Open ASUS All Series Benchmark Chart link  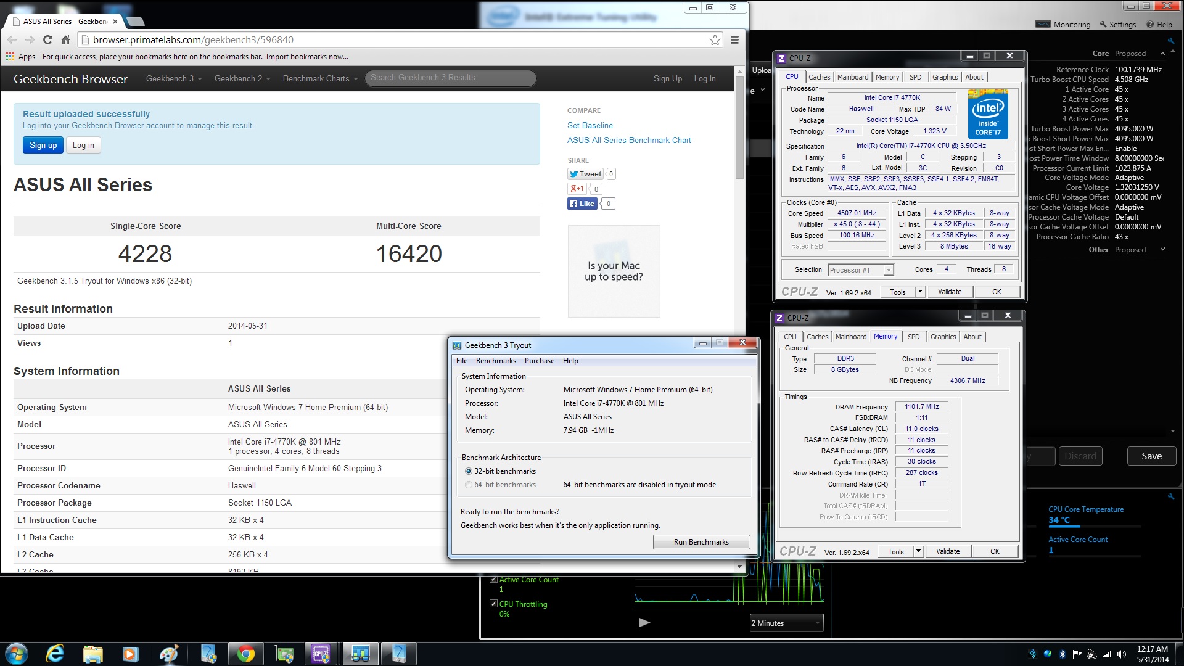coord(629,140)
